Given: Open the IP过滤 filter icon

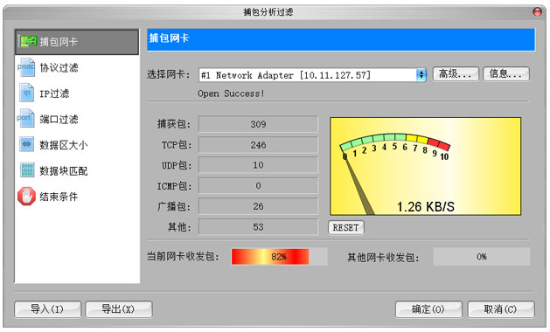Looking at the screenshot, I should (26, 93).
